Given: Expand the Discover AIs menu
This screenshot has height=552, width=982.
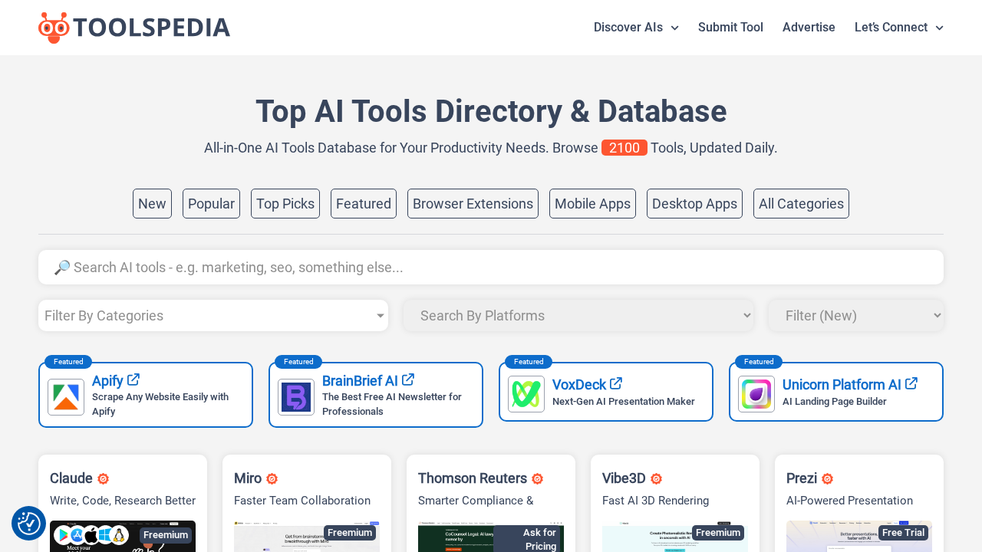Looking at the screenshot, I should (x=635, y=28).
